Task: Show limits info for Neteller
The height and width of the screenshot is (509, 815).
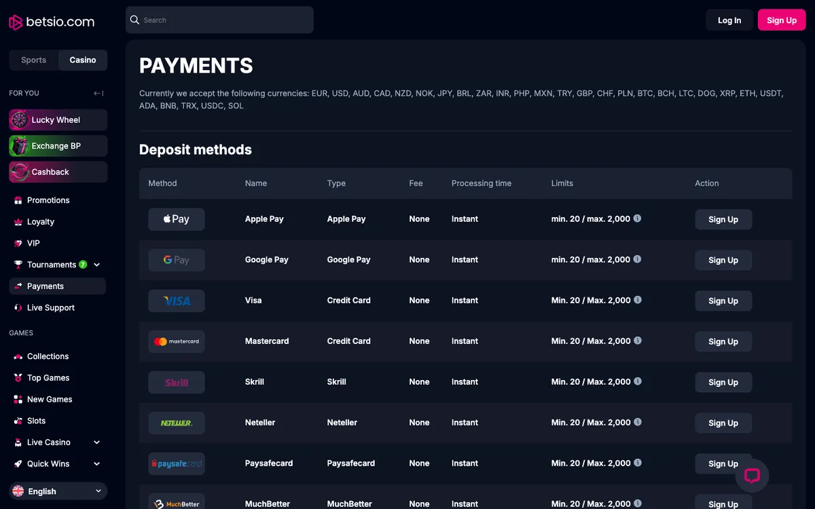Action: pyautogui.click(x=637, y=422)
